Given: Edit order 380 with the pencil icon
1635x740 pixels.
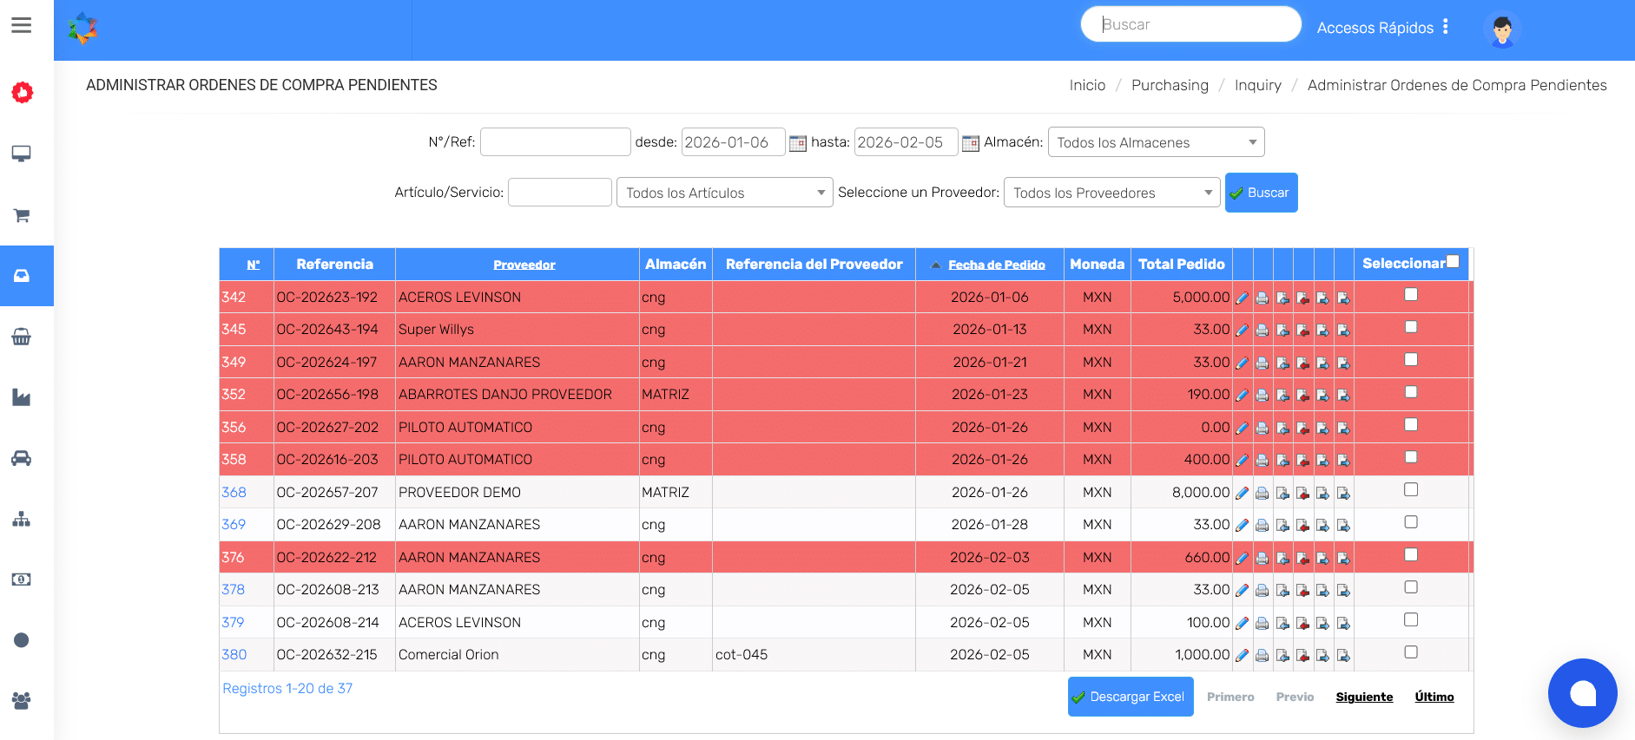Looking at the screenshot, I should point(1243,656).
